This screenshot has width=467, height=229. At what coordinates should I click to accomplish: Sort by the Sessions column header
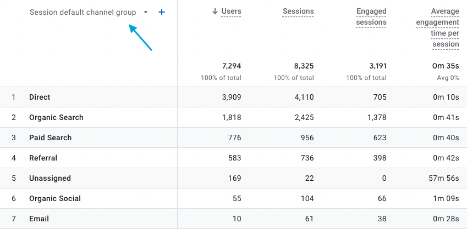(x=298, y=12)
